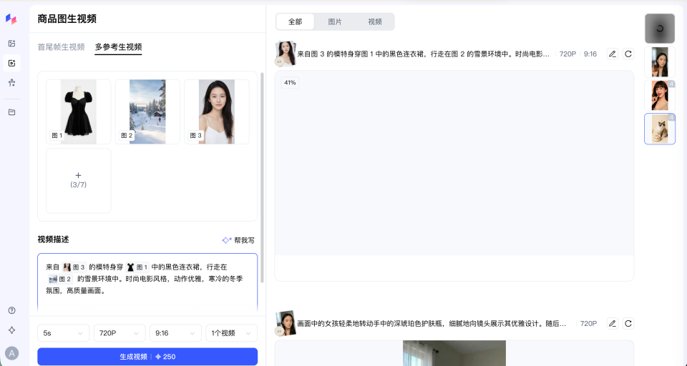Open the help question mark icon
Screen dimensions: 687x366
point(12,310)
